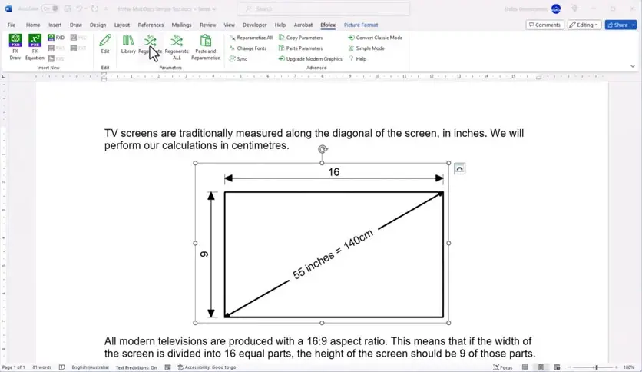Insert a new FX Draw graphic

[15, 47]
